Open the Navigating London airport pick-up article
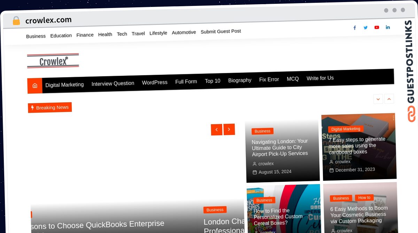This screenshot has width=418, height=233. (x=280, y=147)
